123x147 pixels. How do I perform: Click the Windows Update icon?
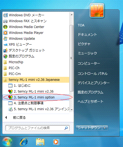5,39
